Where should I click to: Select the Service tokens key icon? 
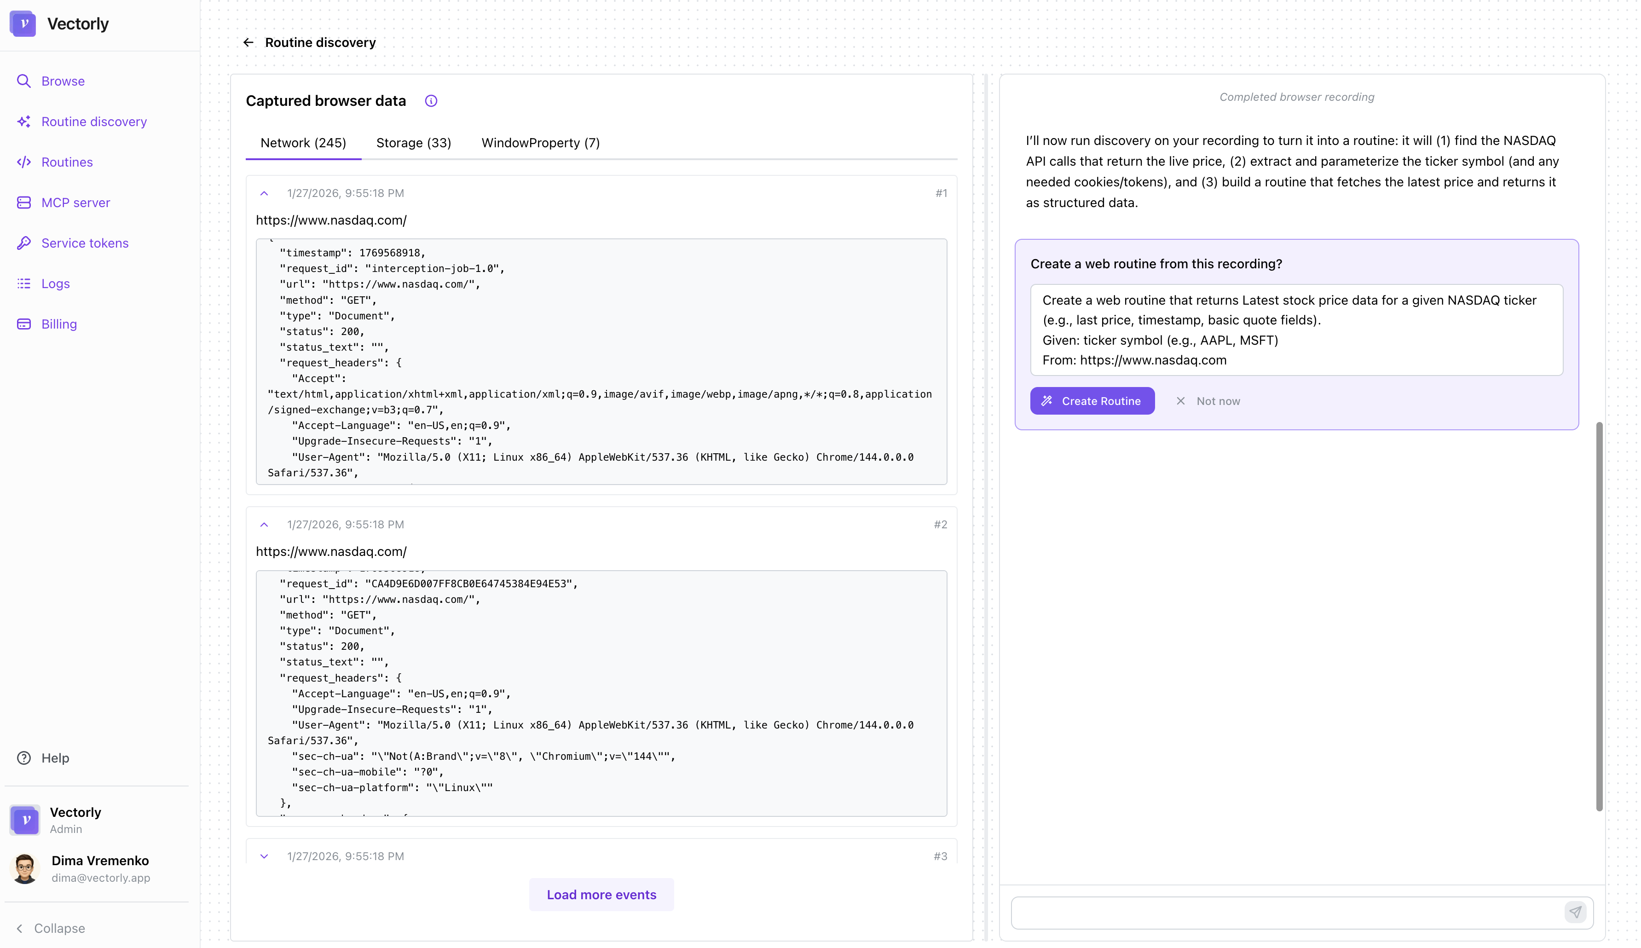[24, 243]
